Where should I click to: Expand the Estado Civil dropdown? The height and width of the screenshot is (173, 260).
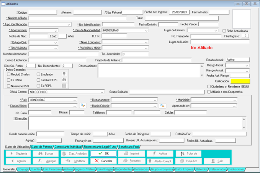click(56, 42)
